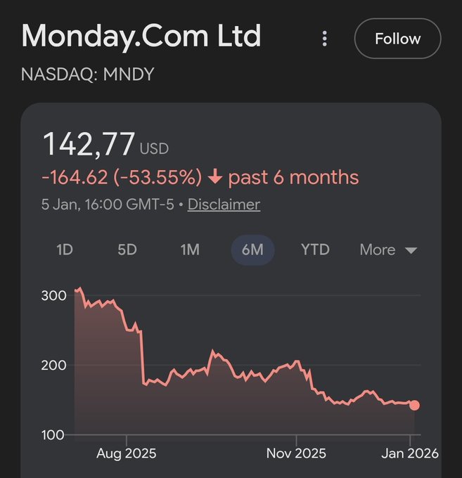Click the red down arrow icon

[x=215, y=177]
